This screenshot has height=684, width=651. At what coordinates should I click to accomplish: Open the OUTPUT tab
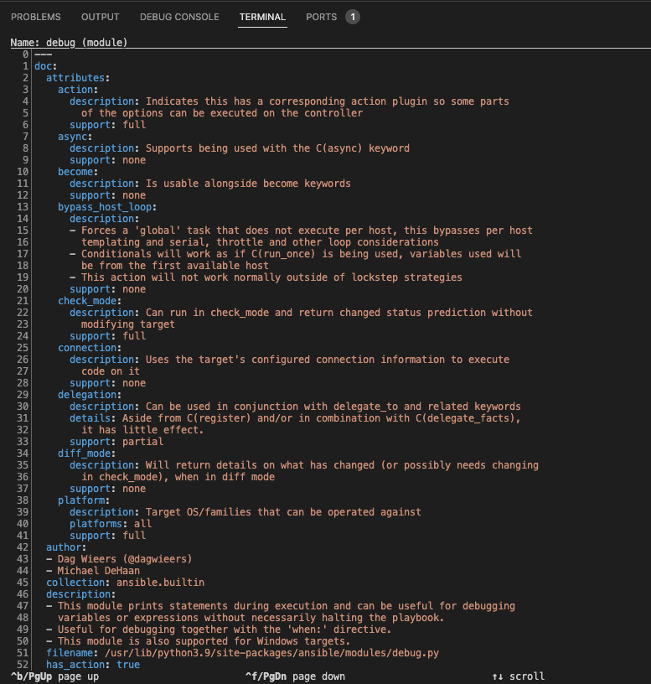pos(101,17)
